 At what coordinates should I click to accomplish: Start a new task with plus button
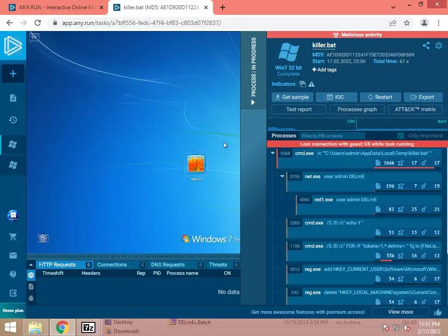pyautogui.click(x=13, y=73)
